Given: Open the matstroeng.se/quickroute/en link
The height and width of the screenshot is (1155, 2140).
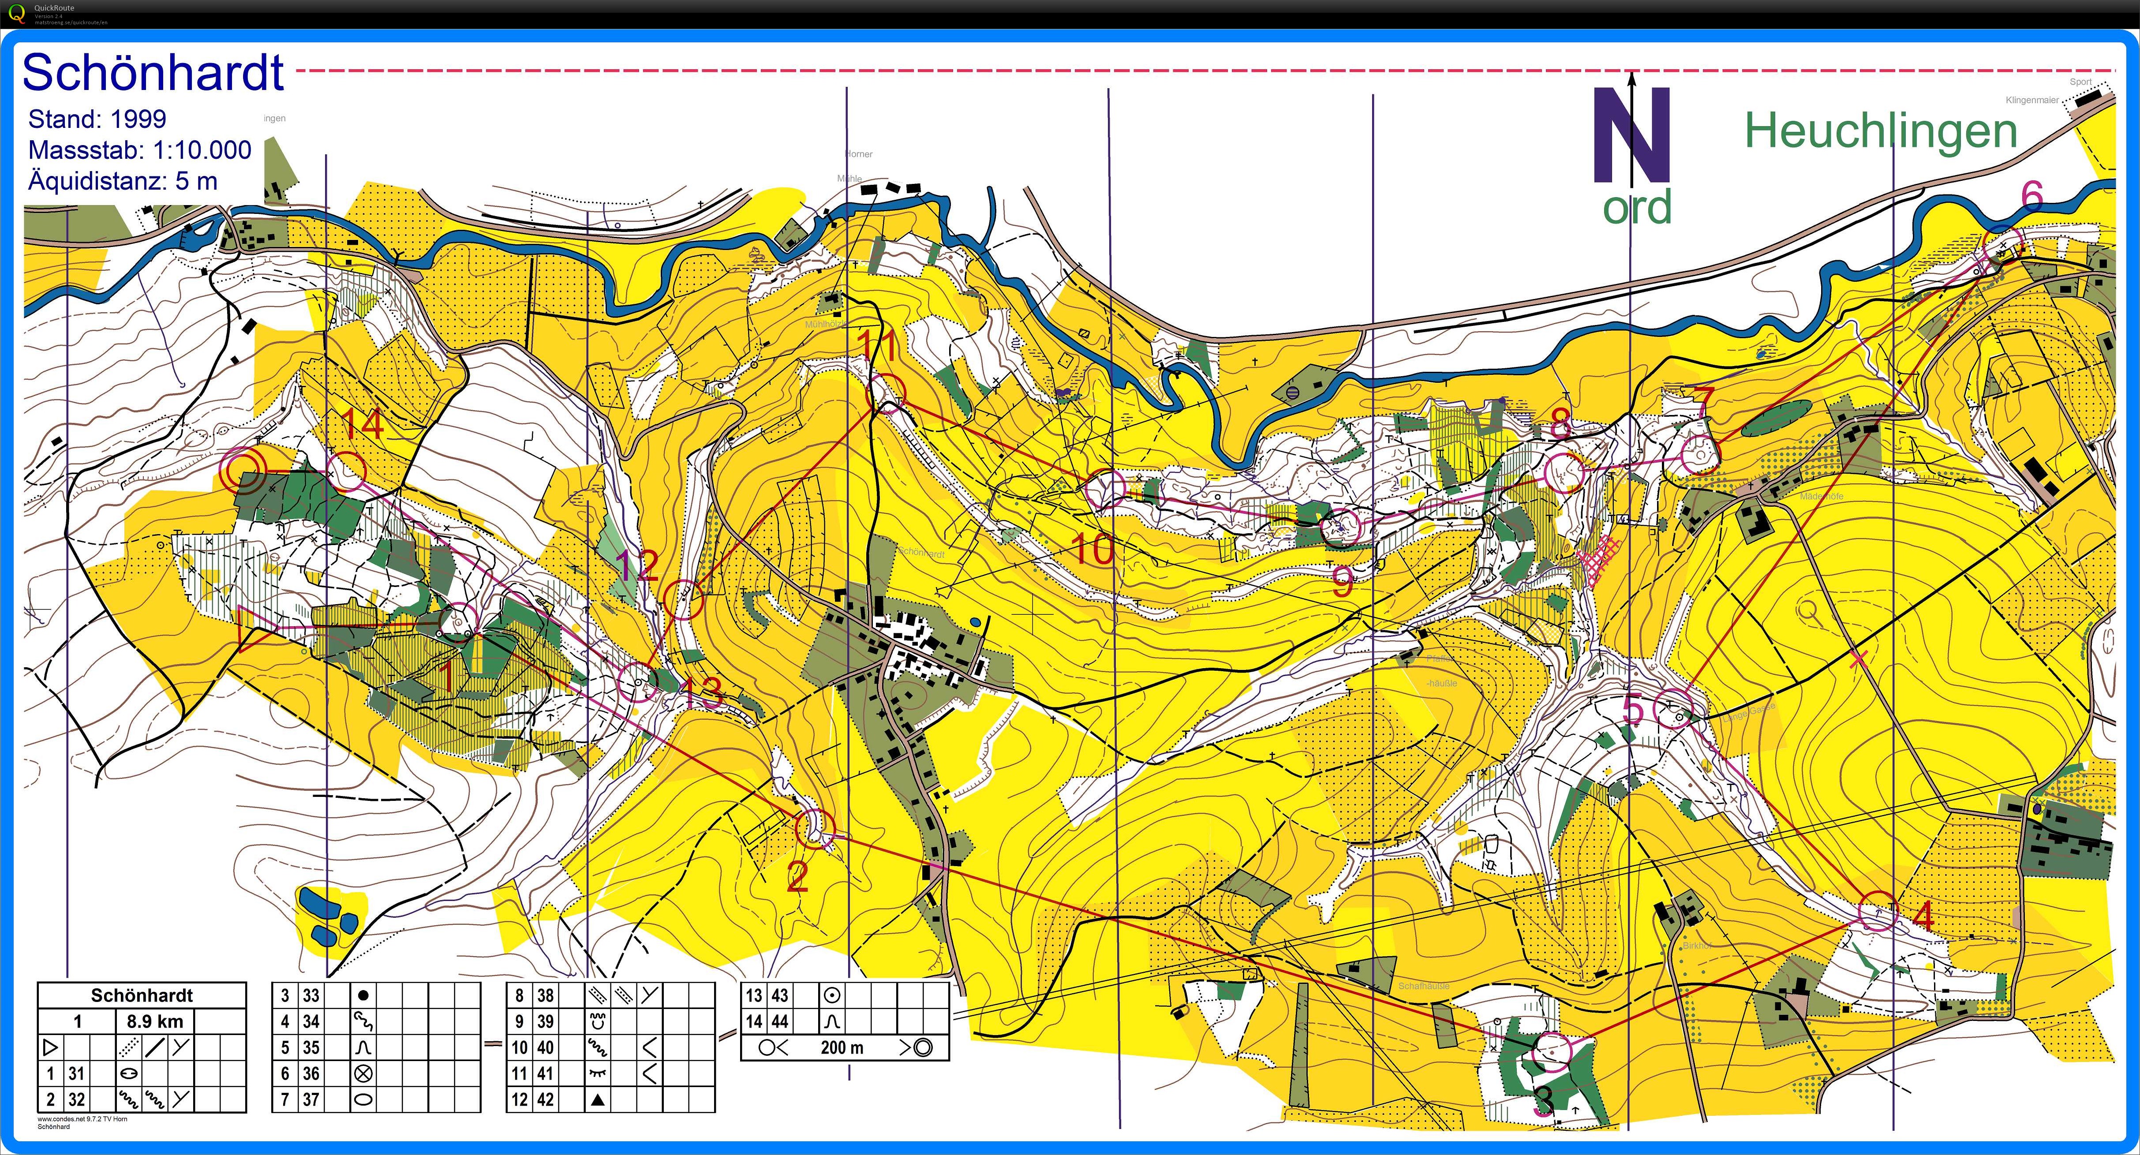Looking at the screenshot, I should tap(71, 22).
